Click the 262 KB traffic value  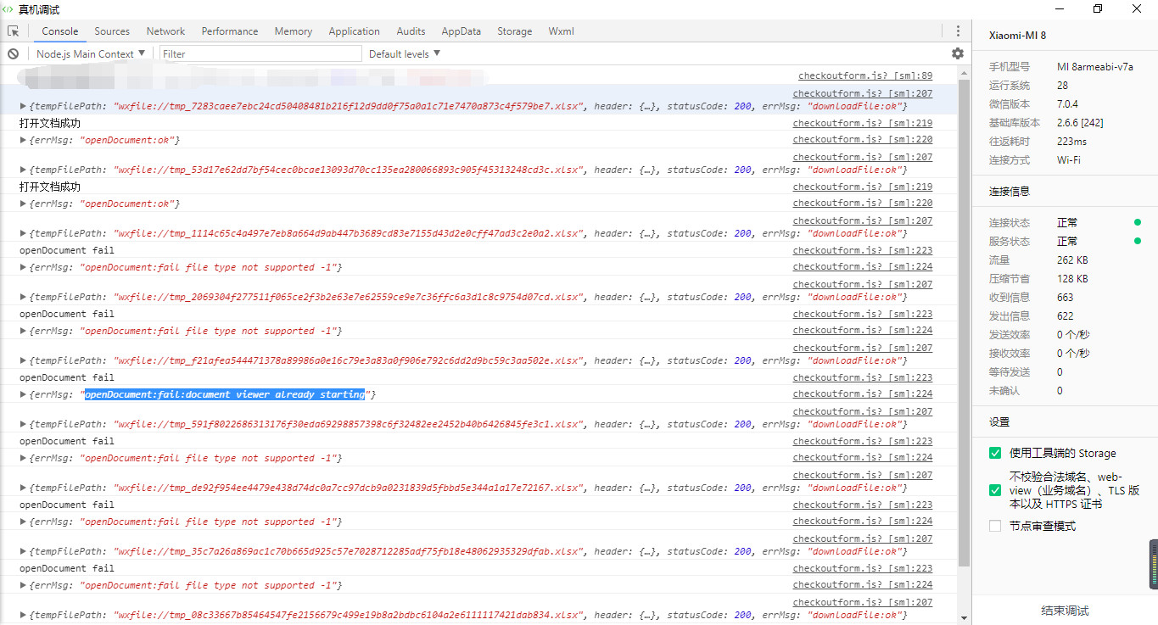(1072, 260)
